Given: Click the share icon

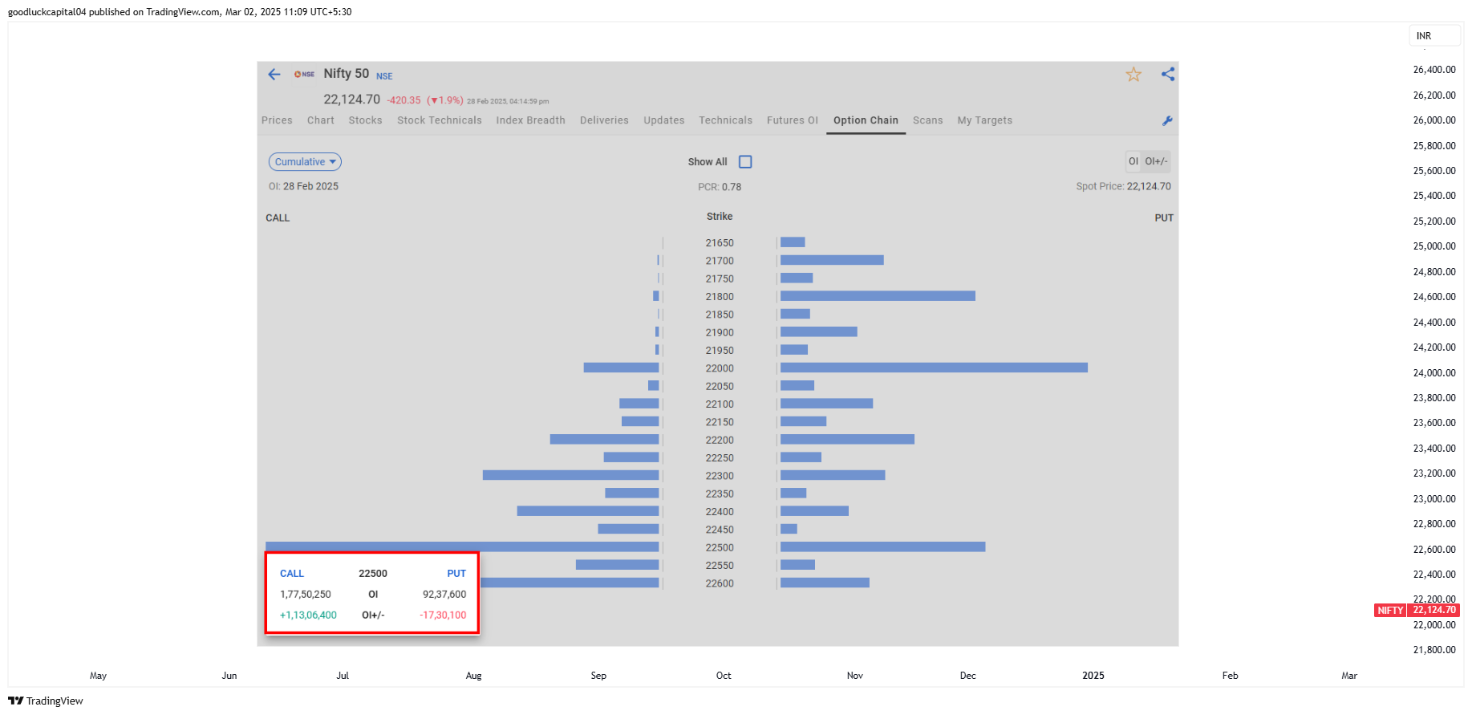Looking at the screenshot, I should click(x=1168, y=74).
